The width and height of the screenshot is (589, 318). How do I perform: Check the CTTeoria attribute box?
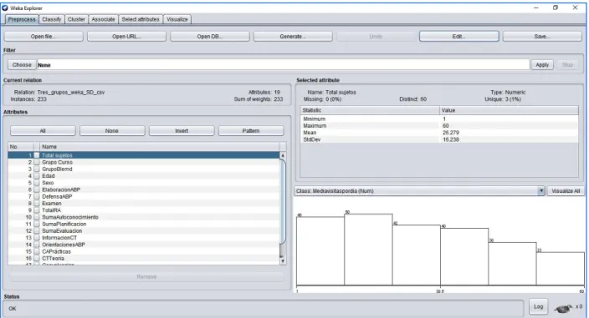pos(37,259)
